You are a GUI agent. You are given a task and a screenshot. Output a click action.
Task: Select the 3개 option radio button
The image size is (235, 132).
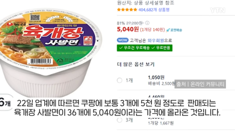click(x=120, y=120)
